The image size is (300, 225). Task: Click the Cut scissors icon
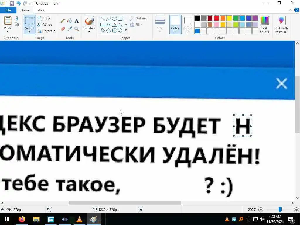[17, 18]
